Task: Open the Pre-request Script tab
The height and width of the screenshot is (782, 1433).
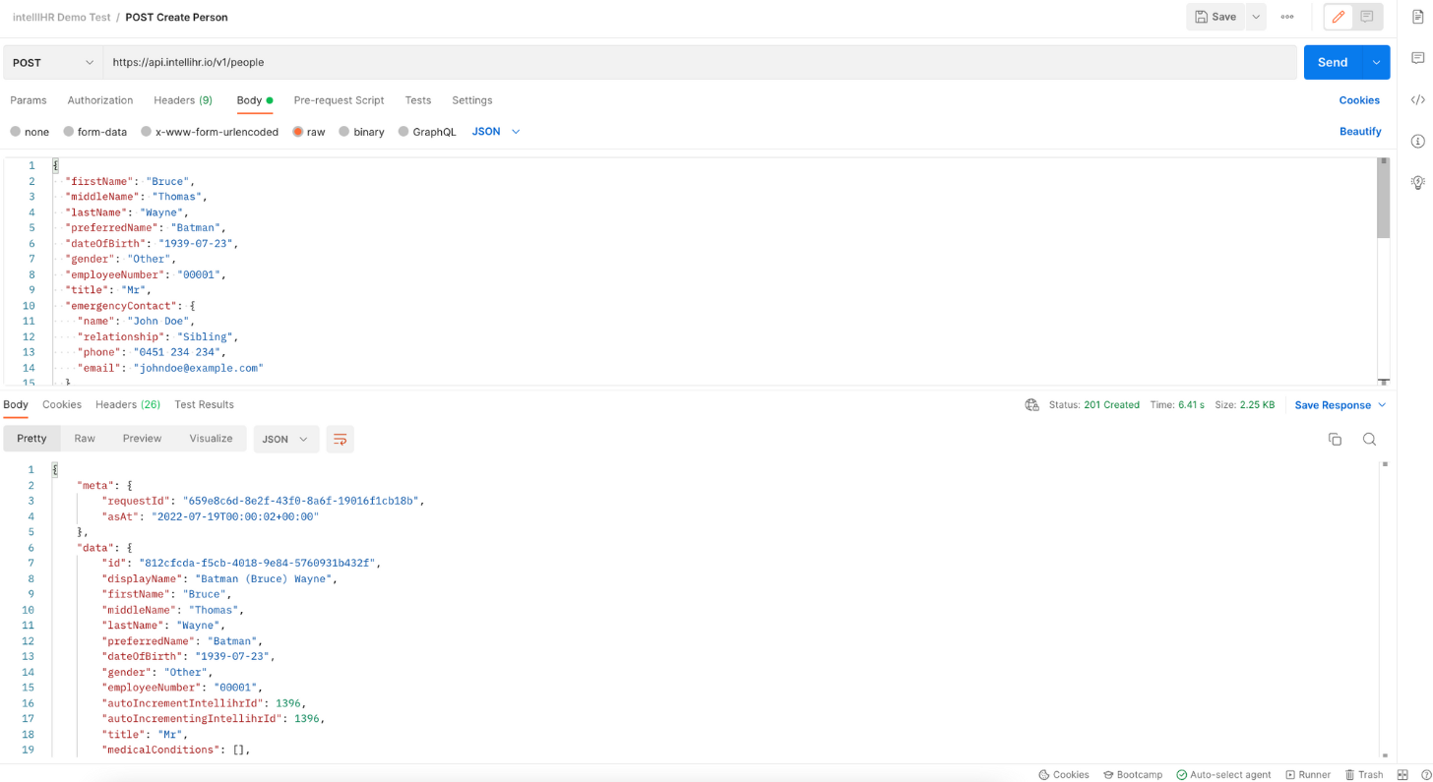Action: [339, 100]
